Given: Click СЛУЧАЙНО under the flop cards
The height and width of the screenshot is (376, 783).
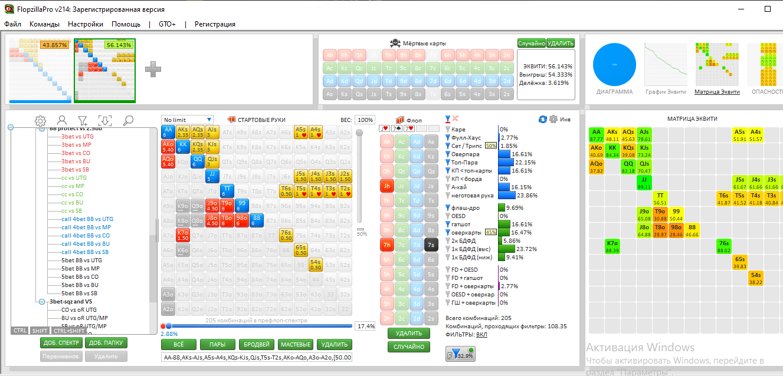Looking at the screenshot, I should pos(409,347).
